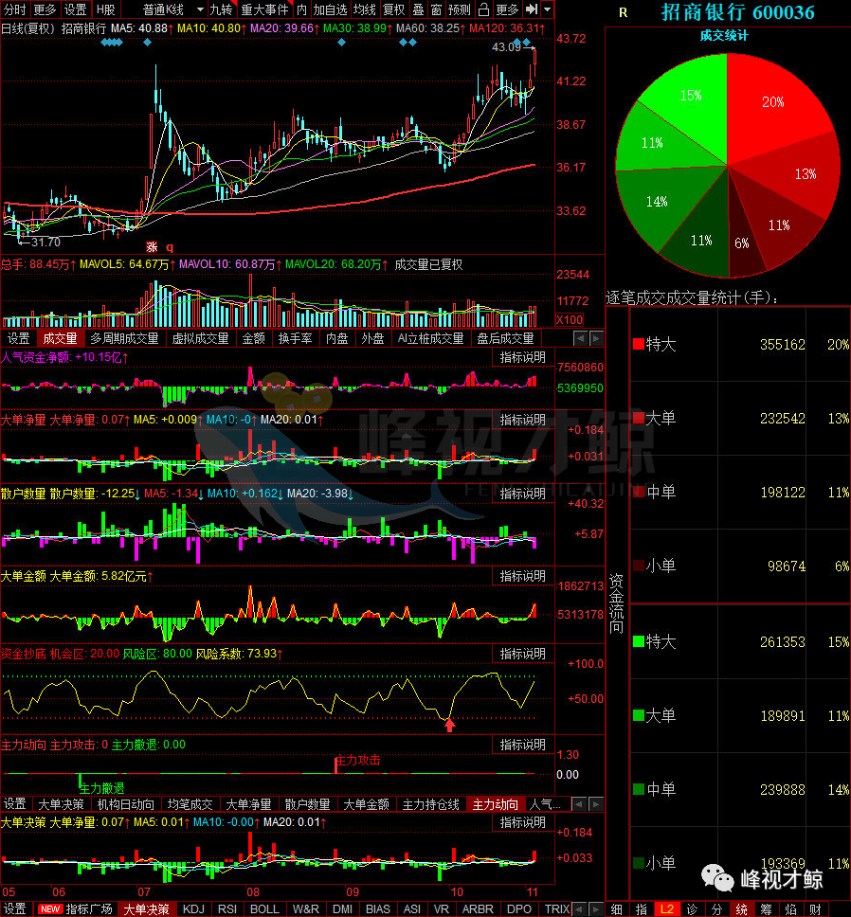Viewport: 851px width, 917px height.
Task: Click red up arrow signal in 资金抄底 chart
Action: coord(450,726)
